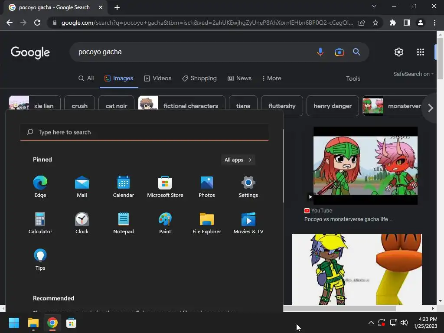Click the page vertical scrollbar thumb
Screen dimensions: 444x333
440,59
